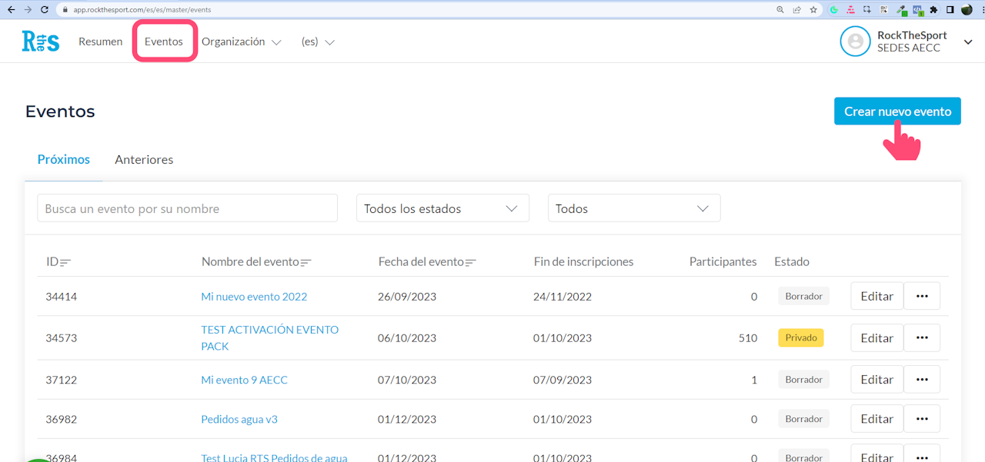The image size is (985, 462).
Task: Open the QR code extension
Action: [884, 10]
